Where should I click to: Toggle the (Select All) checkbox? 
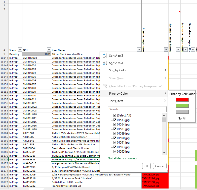point(115,115)
